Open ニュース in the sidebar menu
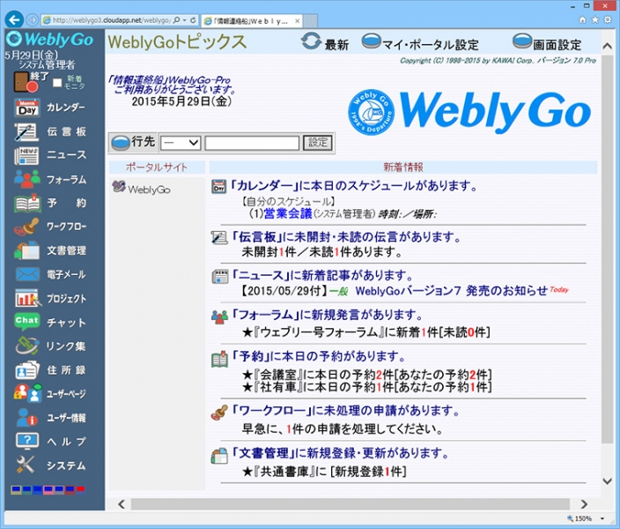620x529 pixels. pyautogui.click(x=50, y=155)
